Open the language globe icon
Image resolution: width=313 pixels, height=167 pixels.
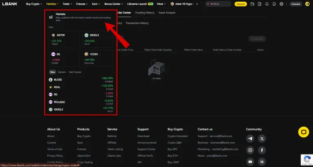point(282,4)
